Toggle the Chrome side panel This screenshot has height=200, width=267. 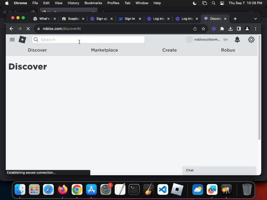pyautogui.click(x=239, y=29)
